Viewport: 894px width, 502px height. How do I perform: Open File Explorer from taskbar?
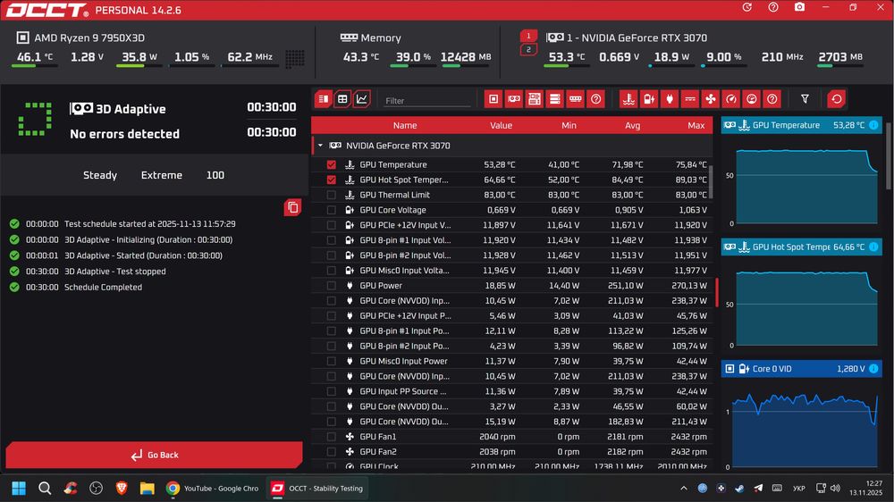(148, 489)
